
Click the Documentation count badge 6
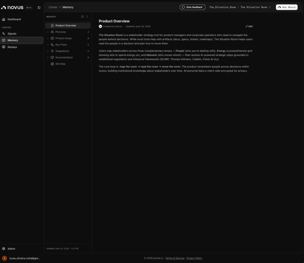88,57
